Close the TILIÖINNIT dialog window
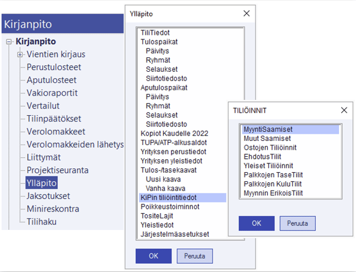This screenshot has height=272, width=356. [x=344, y=110]
